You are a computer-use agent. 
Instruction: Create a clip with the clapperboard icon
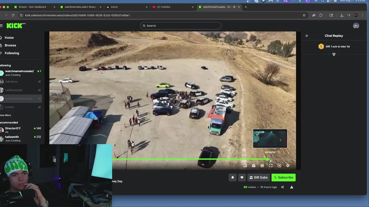[x=254, y=166]
